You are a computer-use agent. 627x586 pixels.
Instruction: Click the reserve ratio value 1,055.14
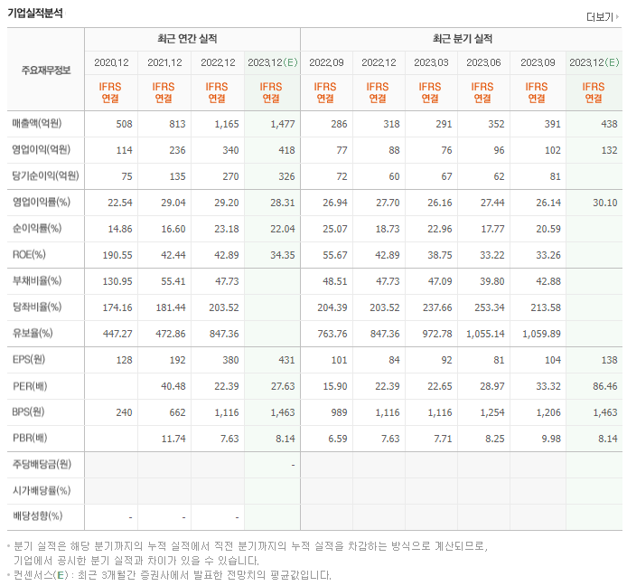coord(485,334)
